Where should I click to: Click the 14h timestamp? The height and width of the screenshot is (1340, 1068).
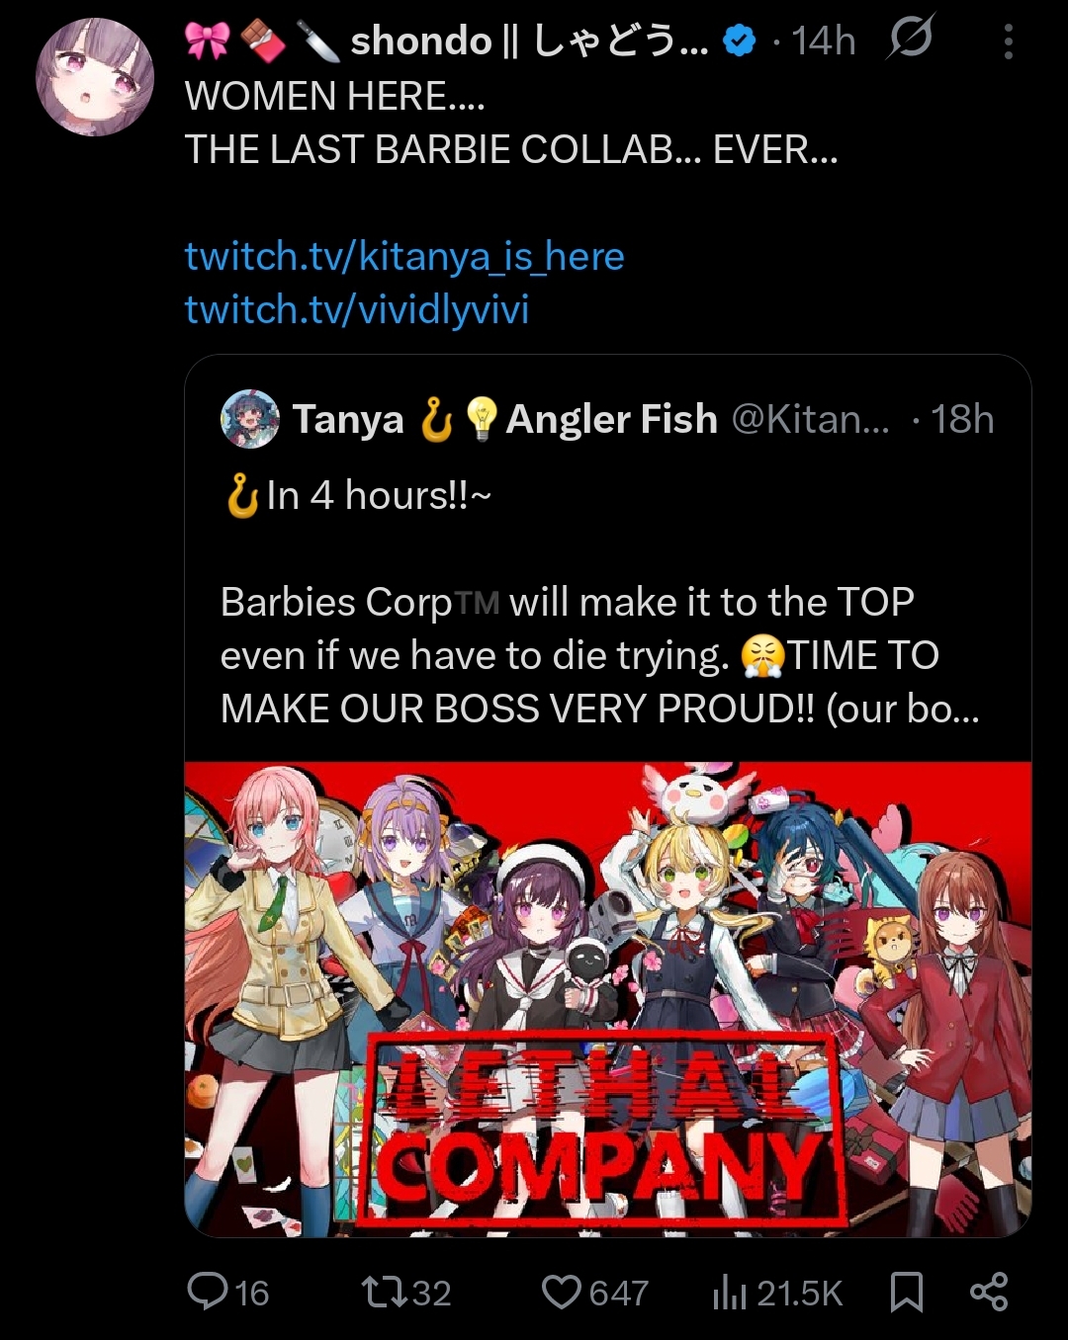[823, 41]
